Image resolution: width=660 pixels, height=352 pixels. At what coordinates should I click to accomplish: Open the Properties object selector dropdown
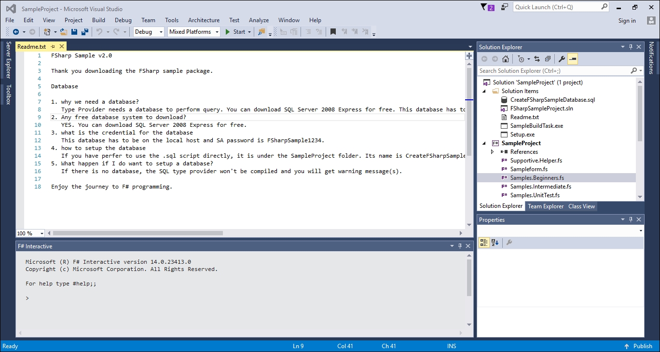641,231
